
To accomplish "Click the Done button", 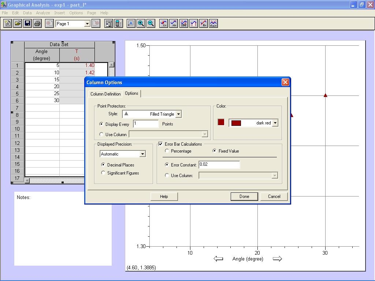I will pyautogui.click(x=244, y=196).
